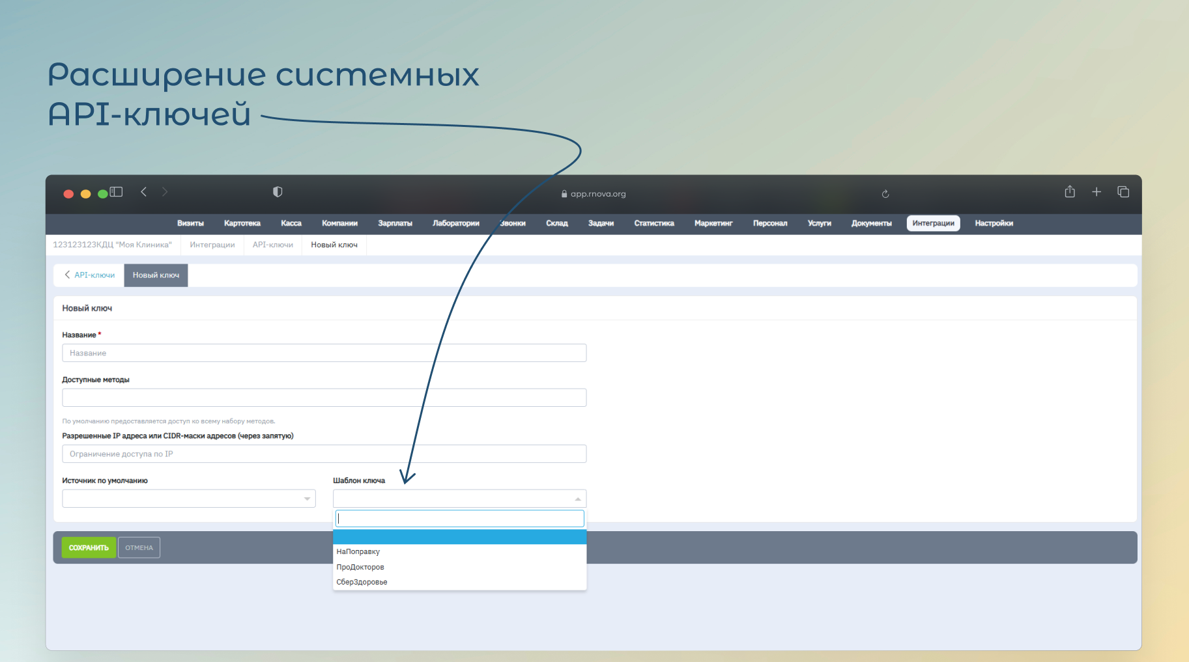1189x662 pixels.
Task: Return to API-ключи via back link
Action: click(89, 275)
